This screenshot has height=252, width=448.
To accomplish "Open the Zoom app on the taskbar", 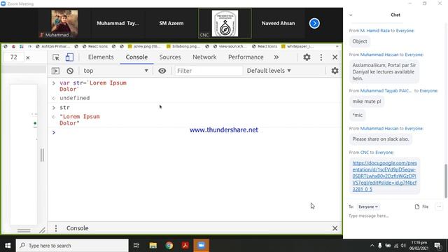I will click(x=201, y=246).
